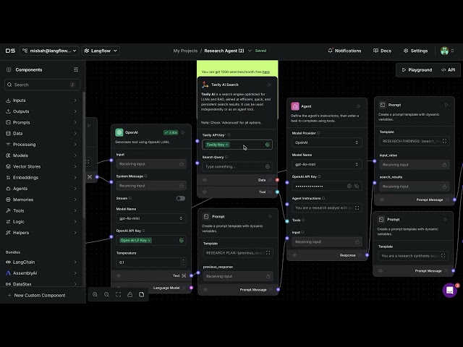Open Settings from the top bar
Viewport: 463px width, 347px height.
(415, 51)
